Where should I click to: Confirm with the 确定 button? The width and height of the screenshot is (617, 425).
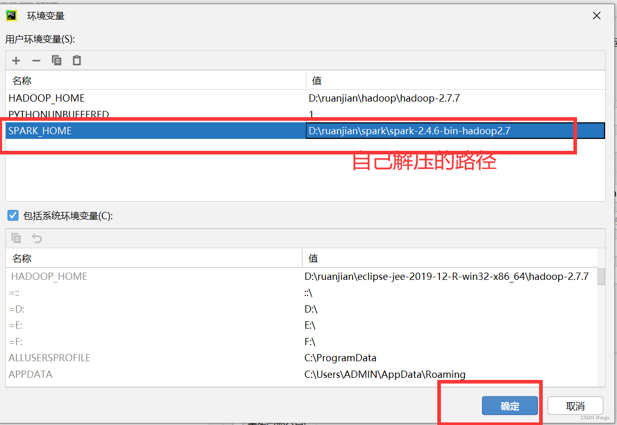pos(509,406)
